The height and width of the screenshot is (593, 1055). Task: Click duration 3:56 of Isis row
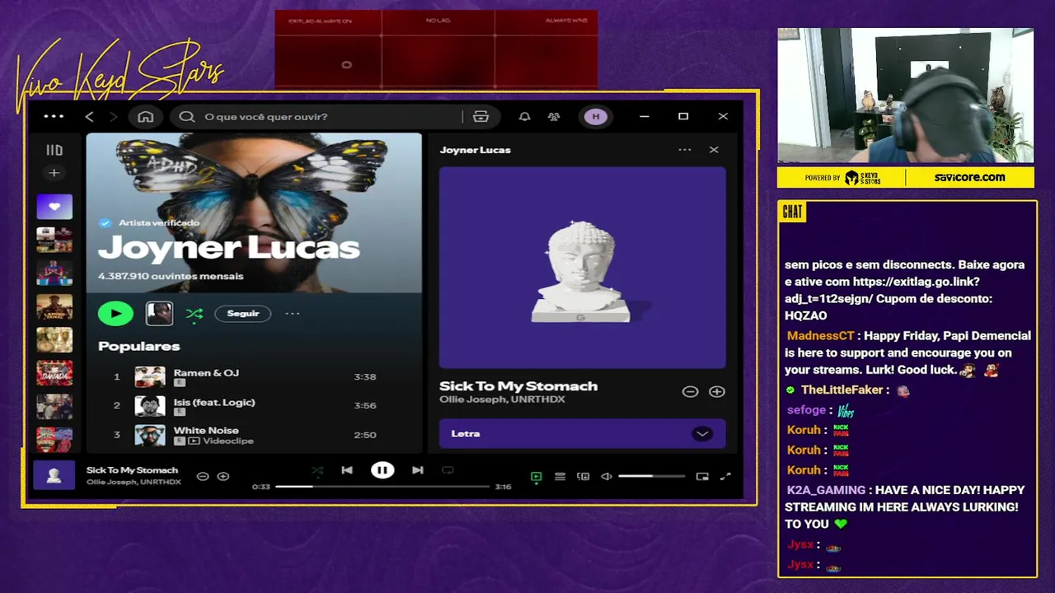pos(365,405)
